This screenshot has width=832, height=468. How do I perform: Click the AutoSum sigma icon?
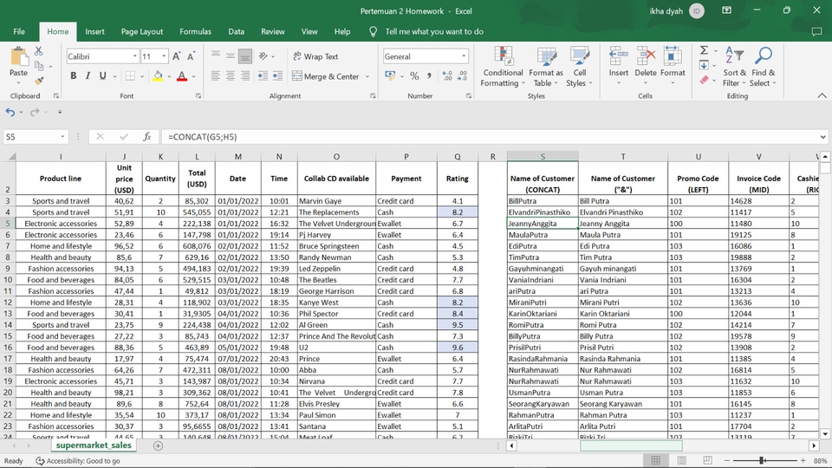click(x=704, y=50)
